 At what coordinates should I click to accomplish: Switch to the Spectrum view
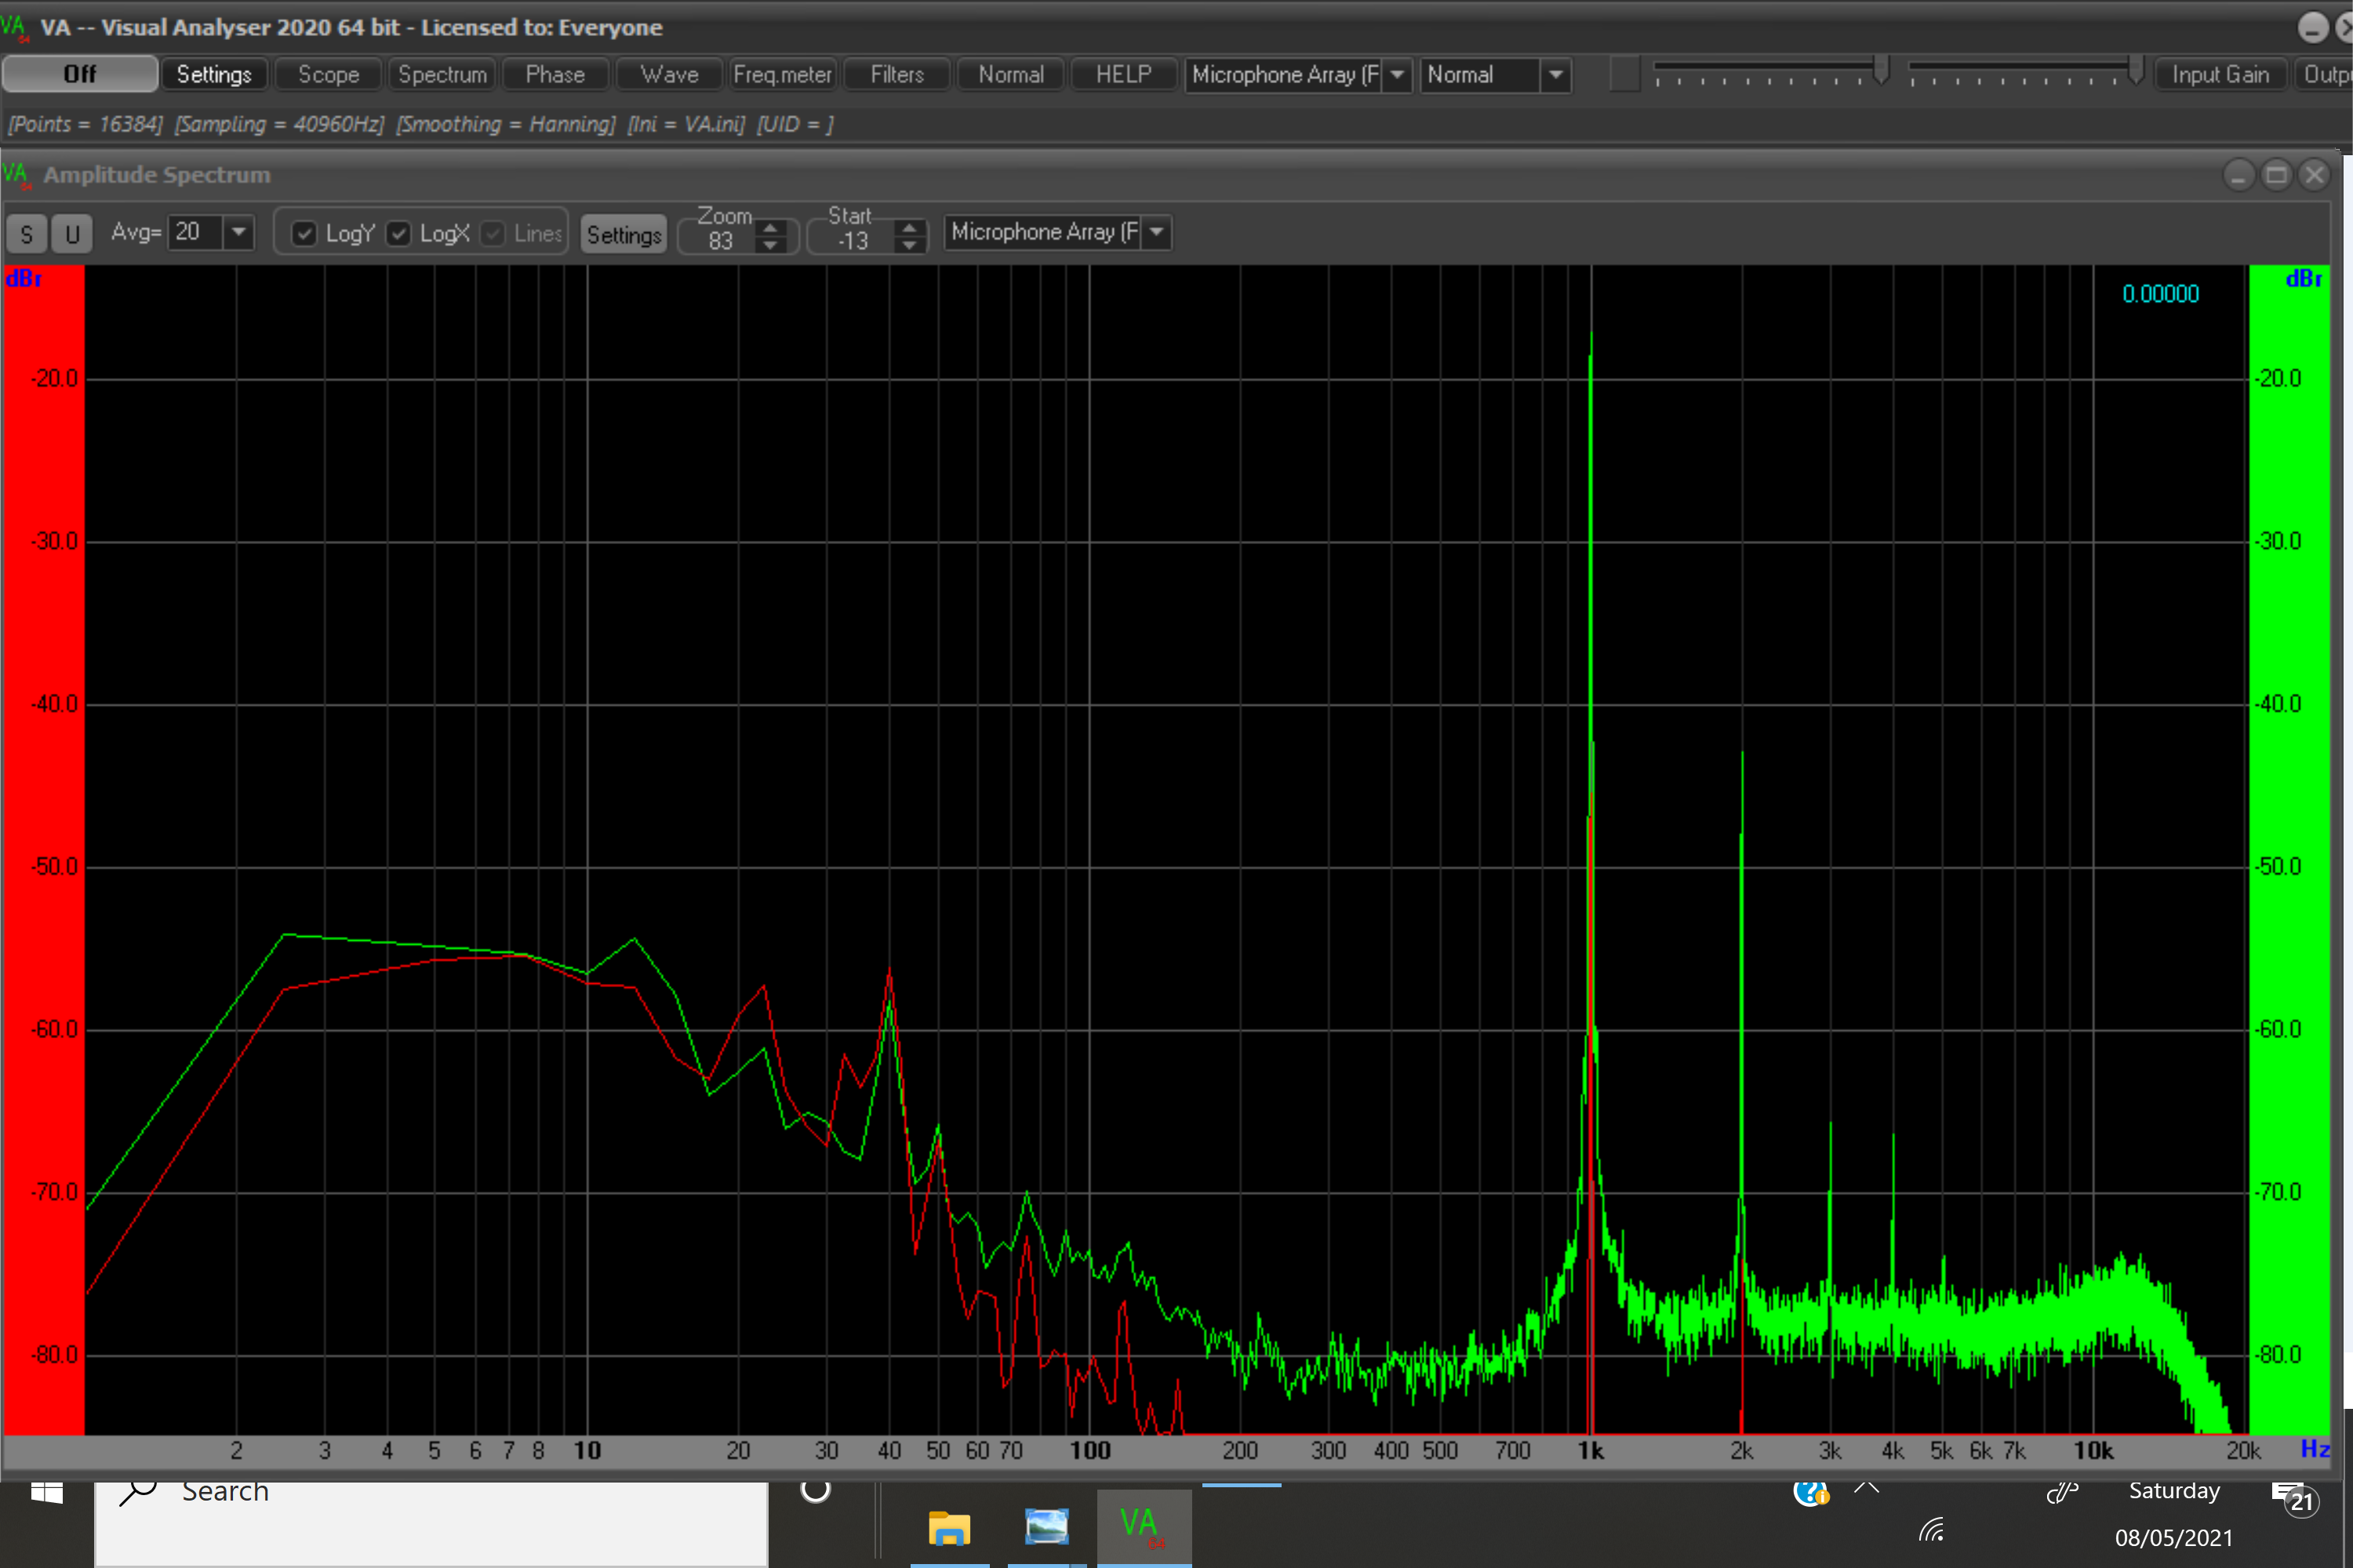tap(442, 74)
